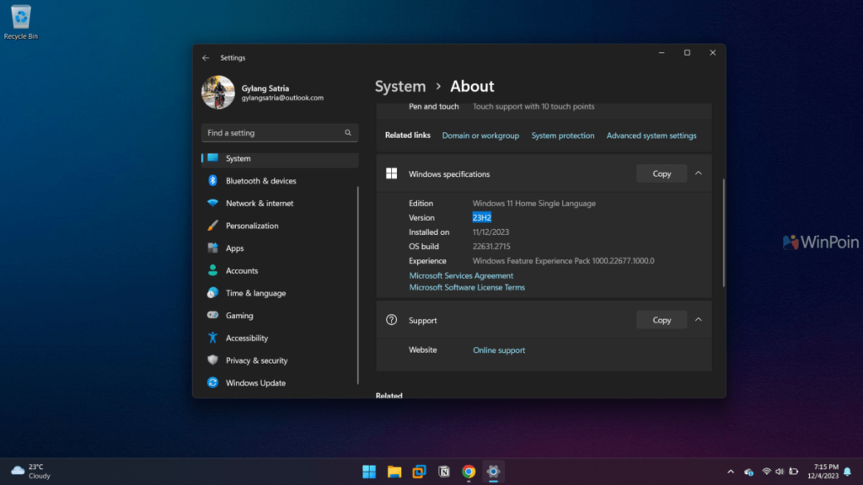The image size is (863, 485).
Task: Click System in the breadcrumb
Action: (400, 87)
